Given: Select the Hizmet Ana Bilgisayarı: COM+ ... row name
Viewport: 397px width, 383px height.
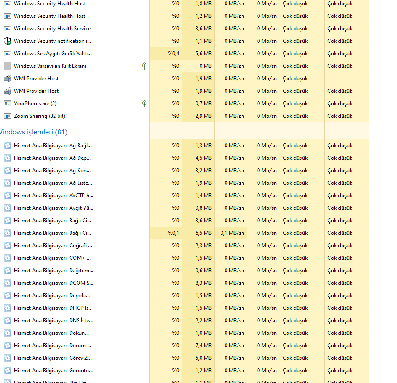Looking at the screenshot, I should click(x=52, y=258).
